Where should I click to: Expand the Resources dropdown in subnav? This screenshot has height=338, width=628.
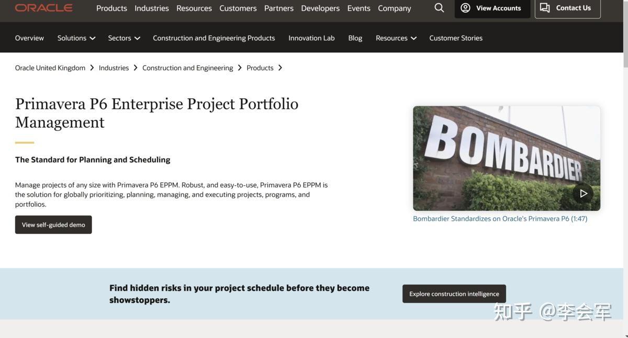[x=396, y=38]
